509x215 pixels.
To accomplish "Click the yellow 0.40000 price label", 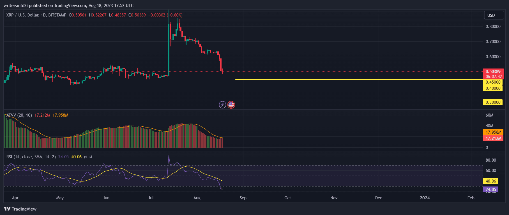I will point(493,88).
